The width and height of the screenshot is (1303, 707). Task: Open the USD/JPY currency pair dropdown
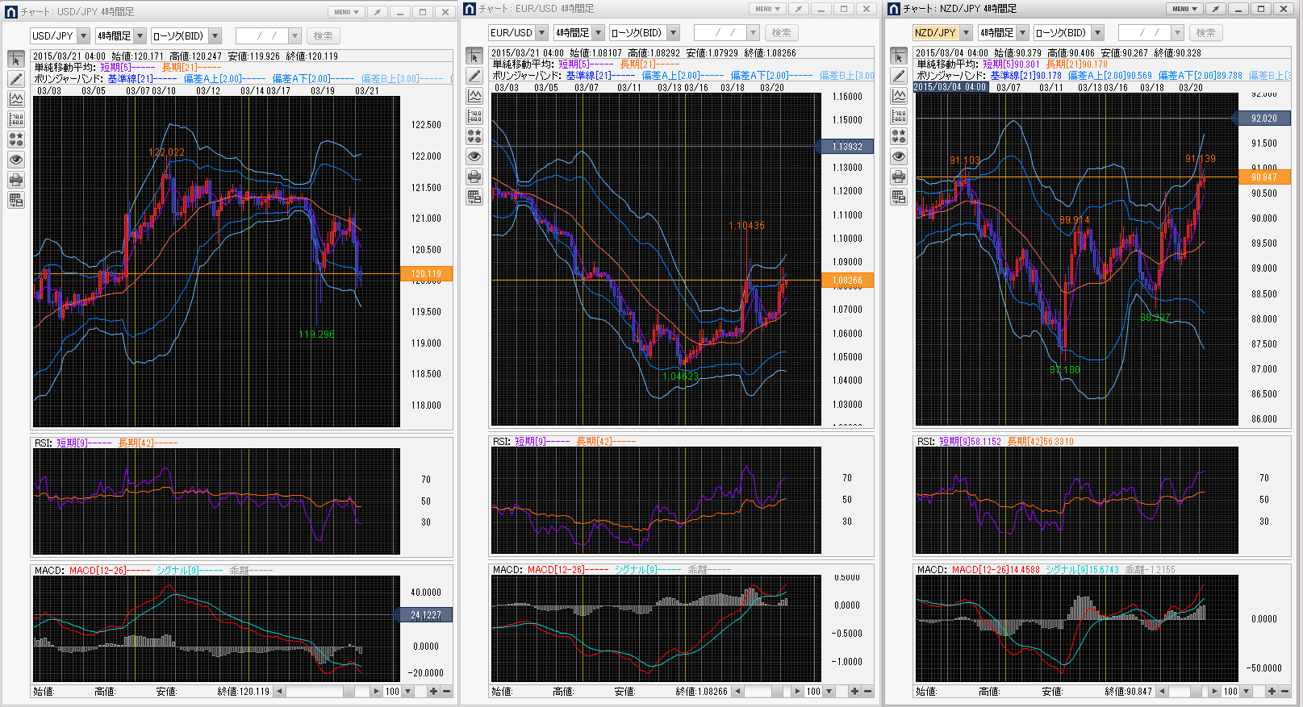coord(83,36)
